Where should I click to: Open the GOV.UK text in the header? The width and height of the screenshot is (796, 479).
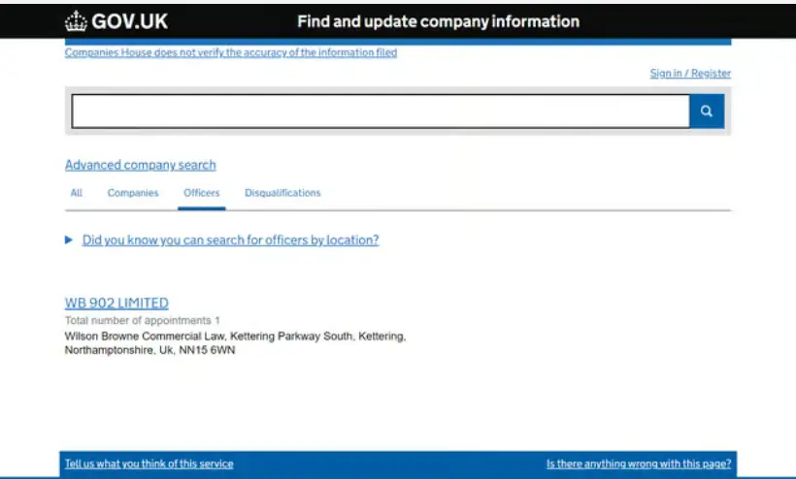click(x=129, y=21)
